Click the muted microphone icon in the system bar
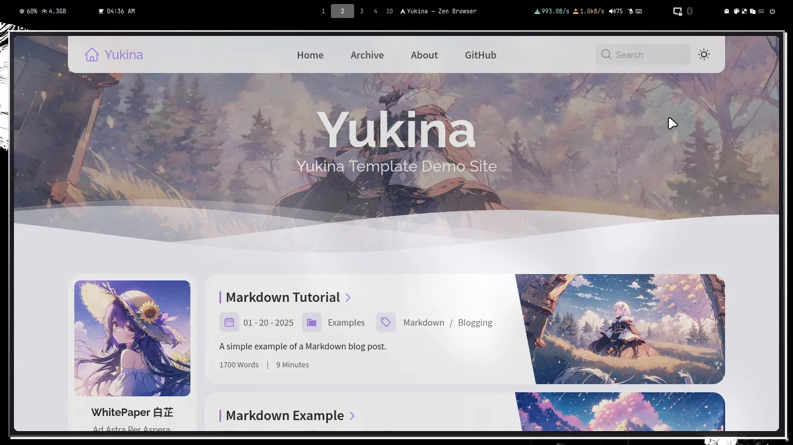This screenshot has width=793, height=445. pos(630,11)
